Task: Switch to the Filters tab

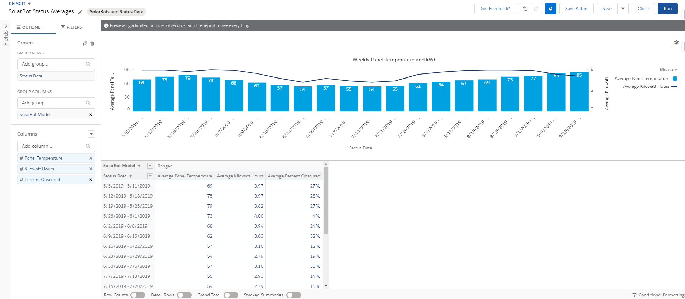Action: (x=71, y=27)
